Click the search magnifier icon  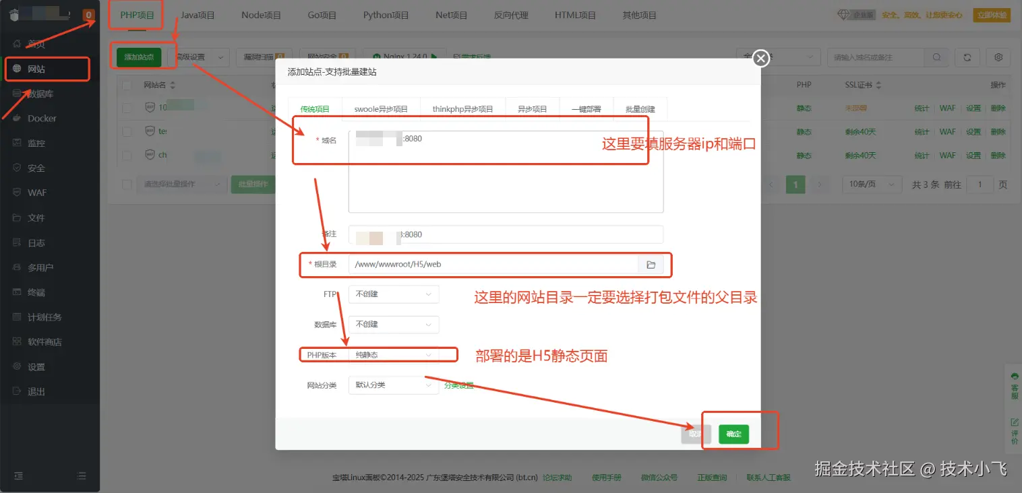936,57
